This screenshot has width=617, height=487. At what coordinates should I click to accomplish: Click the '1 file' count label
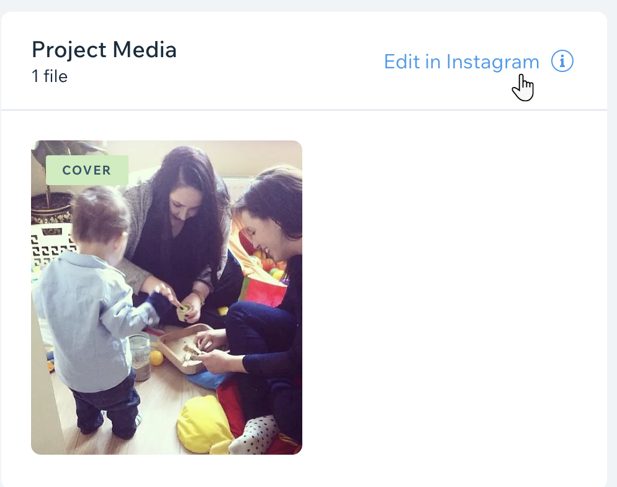coord(50,76)
